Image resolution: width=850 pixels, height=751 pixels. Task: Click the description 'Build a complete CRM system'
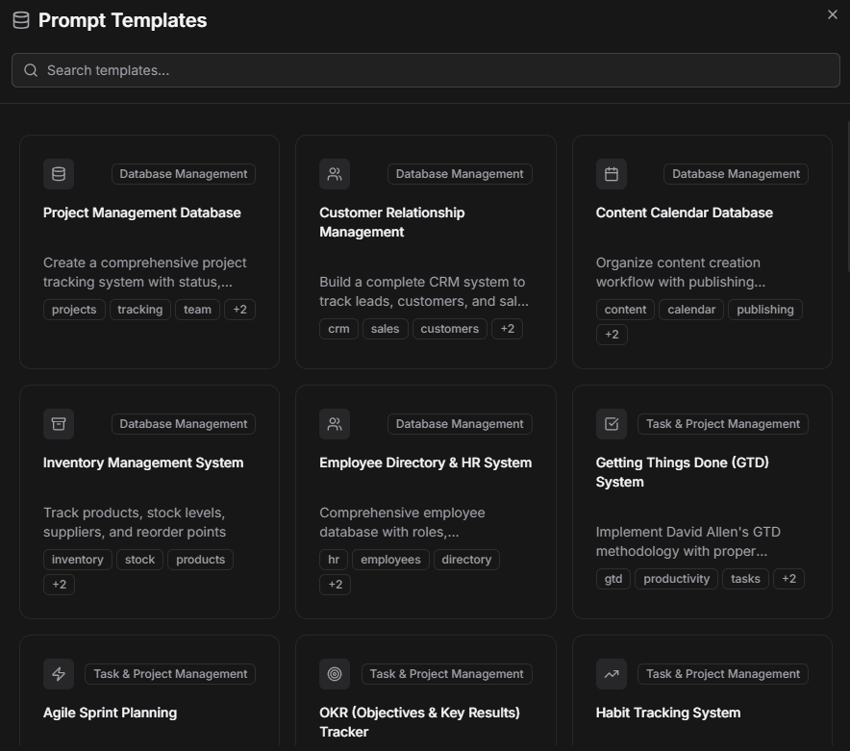tap(423, 291)
